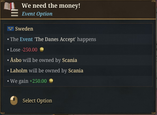The height and width of the screenshot is (115, 157).
Task: Click the Event Option subtitle
Action: (x=37, y=14)
